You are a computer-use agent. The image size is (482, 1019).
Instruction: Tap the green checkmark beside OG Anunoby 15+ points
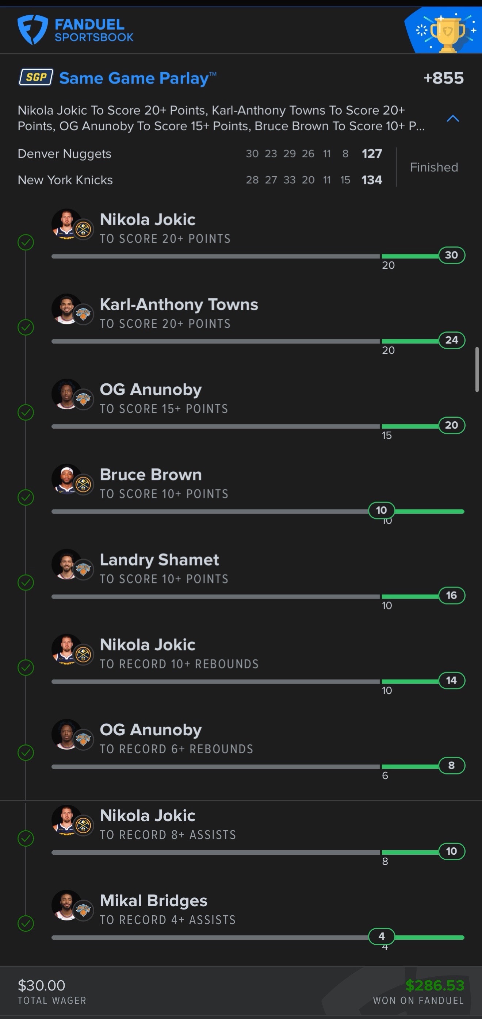pyautogui.click(x=26, y=412)
